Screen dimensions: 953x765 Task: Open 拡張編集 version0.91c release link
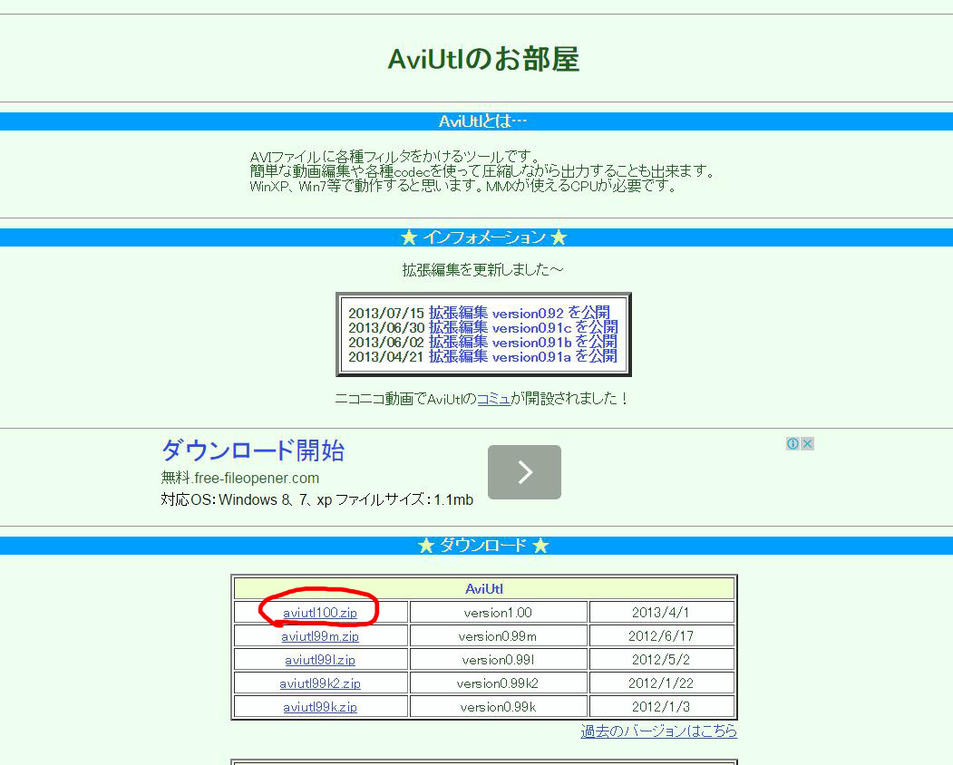pos(523,327)
